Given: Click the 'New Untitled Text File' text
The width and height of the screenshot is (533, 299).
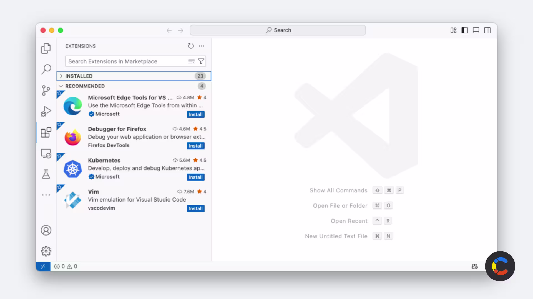Looking at the screenshot, I should (x=336, y=236).
